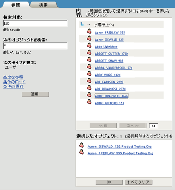Image resolution: width=175 pixels, height=190 pixels.
Task: Select the ABE DOMINISSE 2374 link
Action: click(x=110, y=89)
